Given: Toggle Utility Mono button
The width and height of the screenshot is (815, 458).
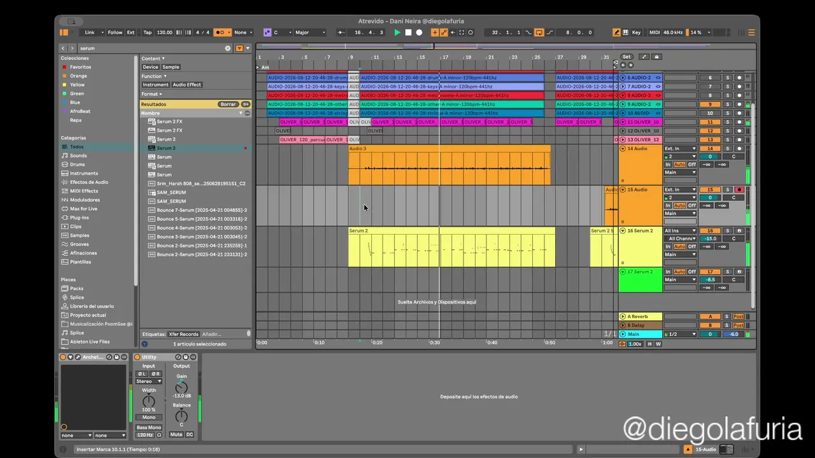Looking at the screenshot, I should pyautogui.click(x=149, y=417).
